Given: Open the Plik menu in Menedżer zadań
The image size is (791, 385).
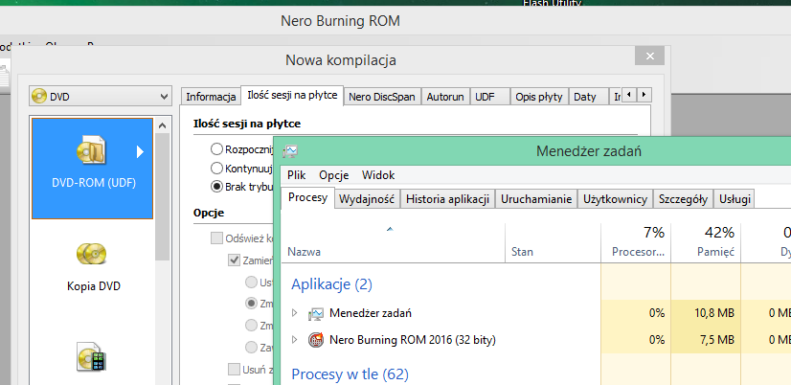Looking at the screenshot, I should coord(297,175).
